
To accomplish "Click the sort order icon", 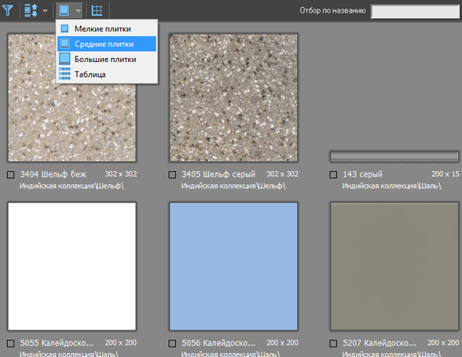I will pos(31,11).
